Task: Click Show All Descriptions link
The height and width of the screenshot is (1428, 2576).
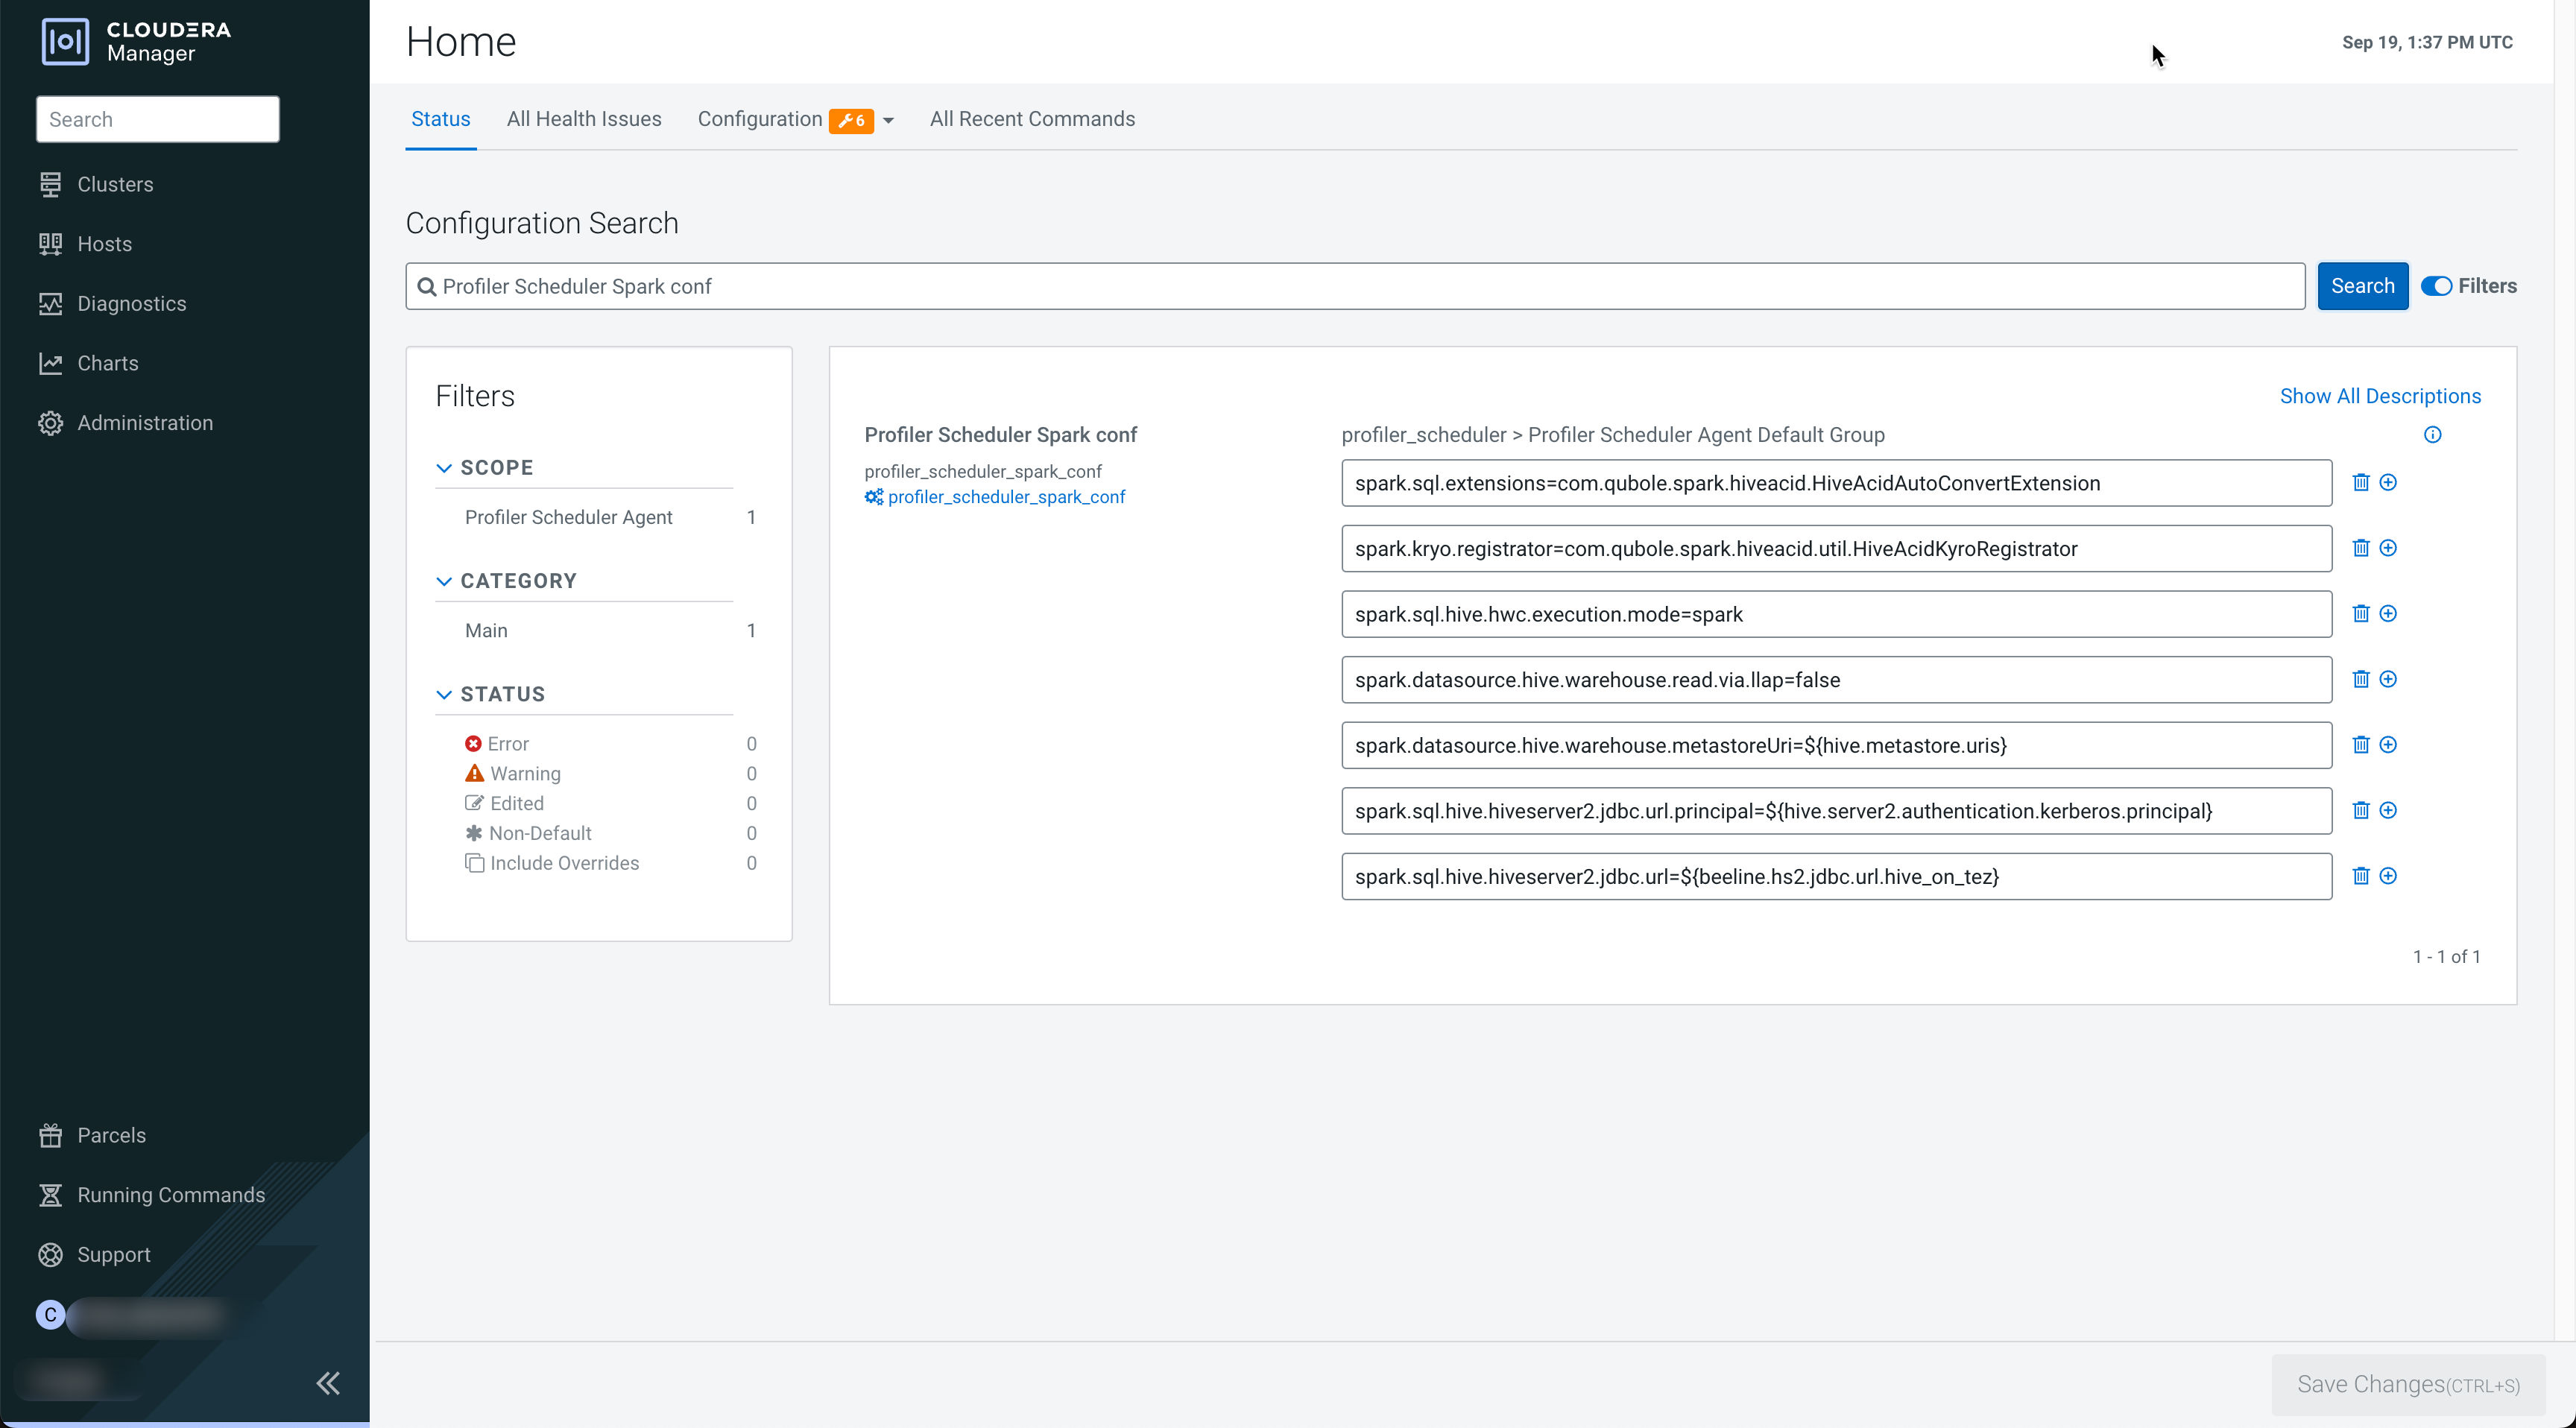Action: click(x=2379, y=396)
